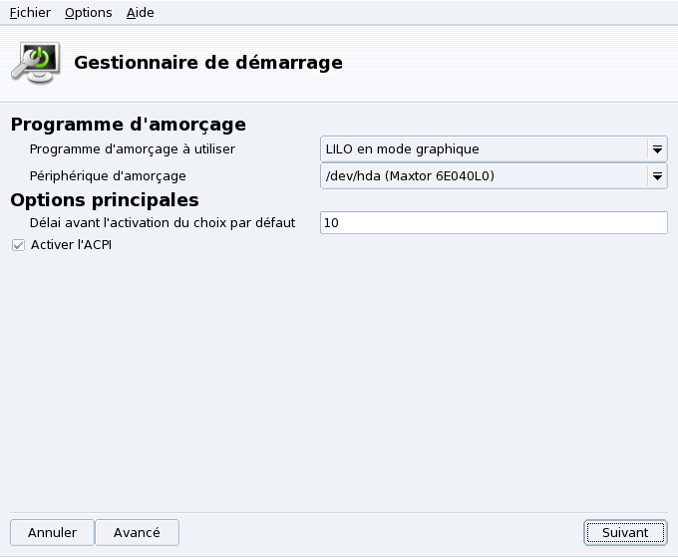The width and height of the screenshot is (678, 558).
Task: Toggle the "Activer l'ACPI" checkbox
Action: click(18, 245)
